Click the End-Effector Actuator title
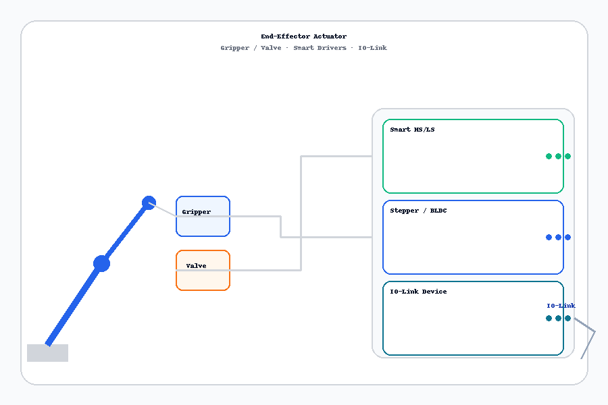This screenshot has height=405, width=608. click(x=303, y=36)
